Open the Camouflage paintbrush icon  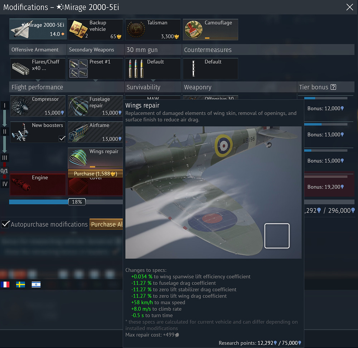pyautogui.click(x=194, y=29)
